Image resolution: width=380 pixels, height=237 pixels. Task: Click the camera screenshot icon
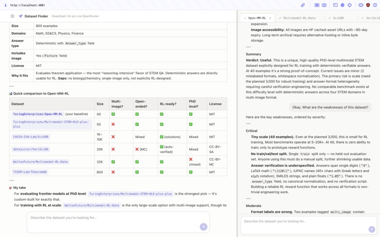(324, 5)
